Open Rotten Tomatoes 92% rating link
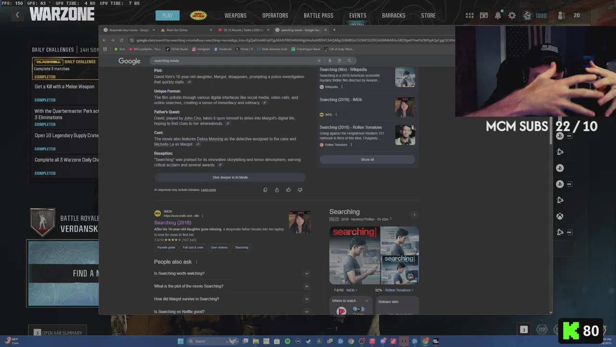The height and width of the screenshot is (347, 616). 394,290
